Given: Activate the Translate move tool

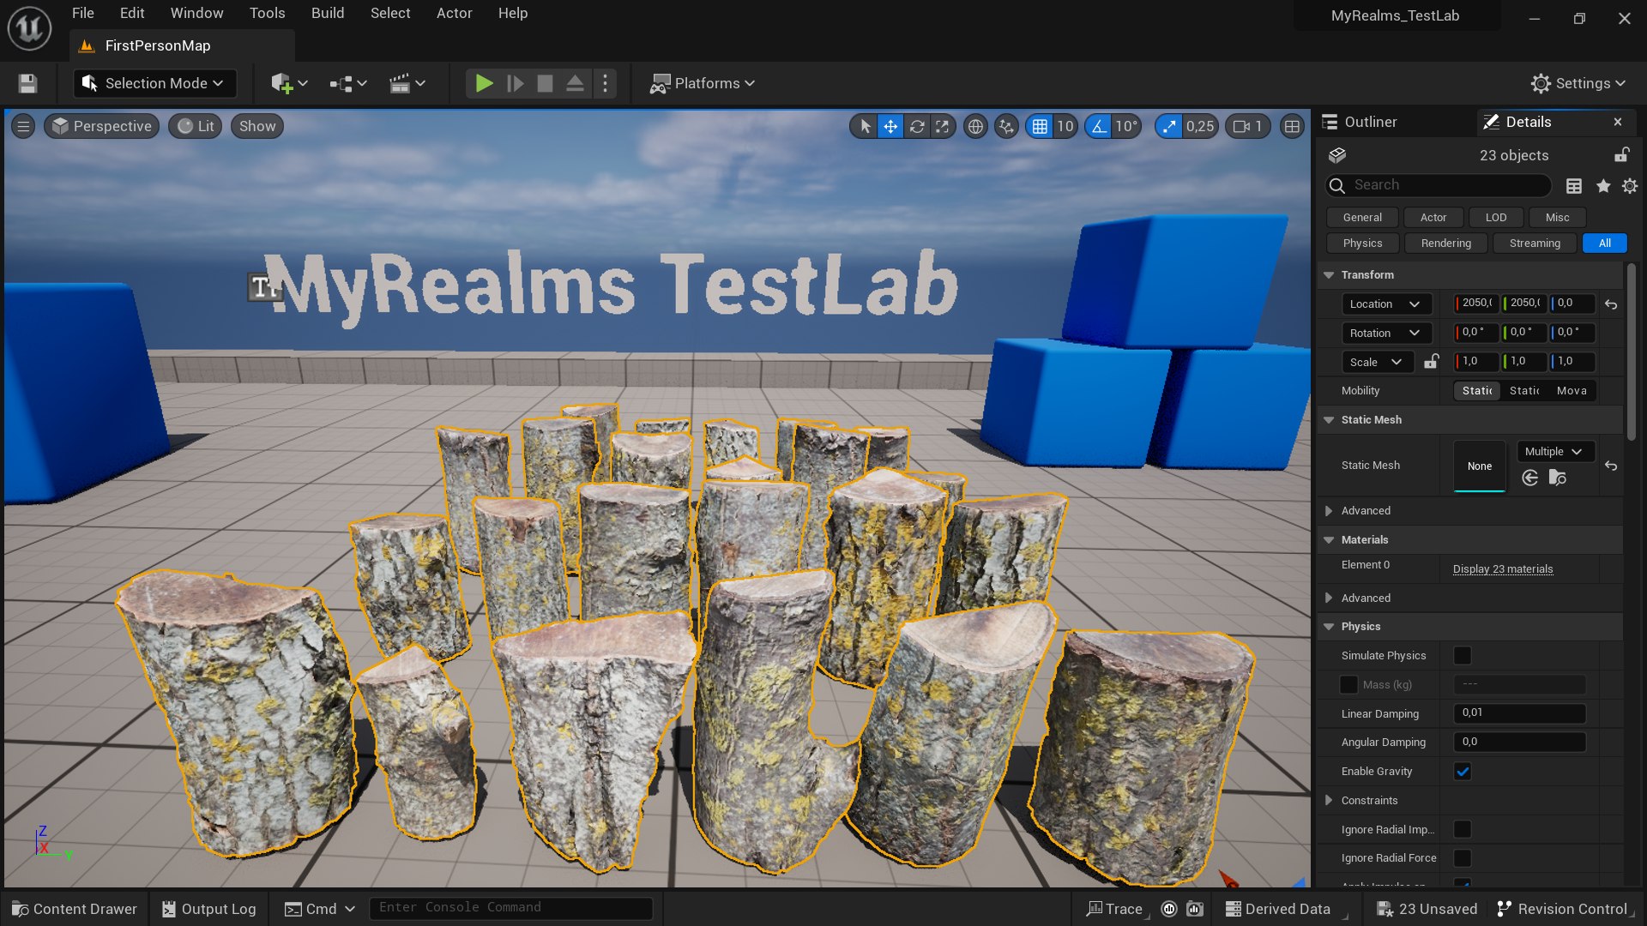Looking at the screenshot, I should click(x=890, y=127).
